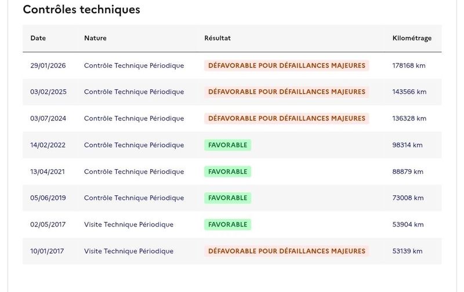The width and height of the screenshot is (464, 292).
Task: Click the 136328 km mileage value
Action: click(x=409, y=118)
